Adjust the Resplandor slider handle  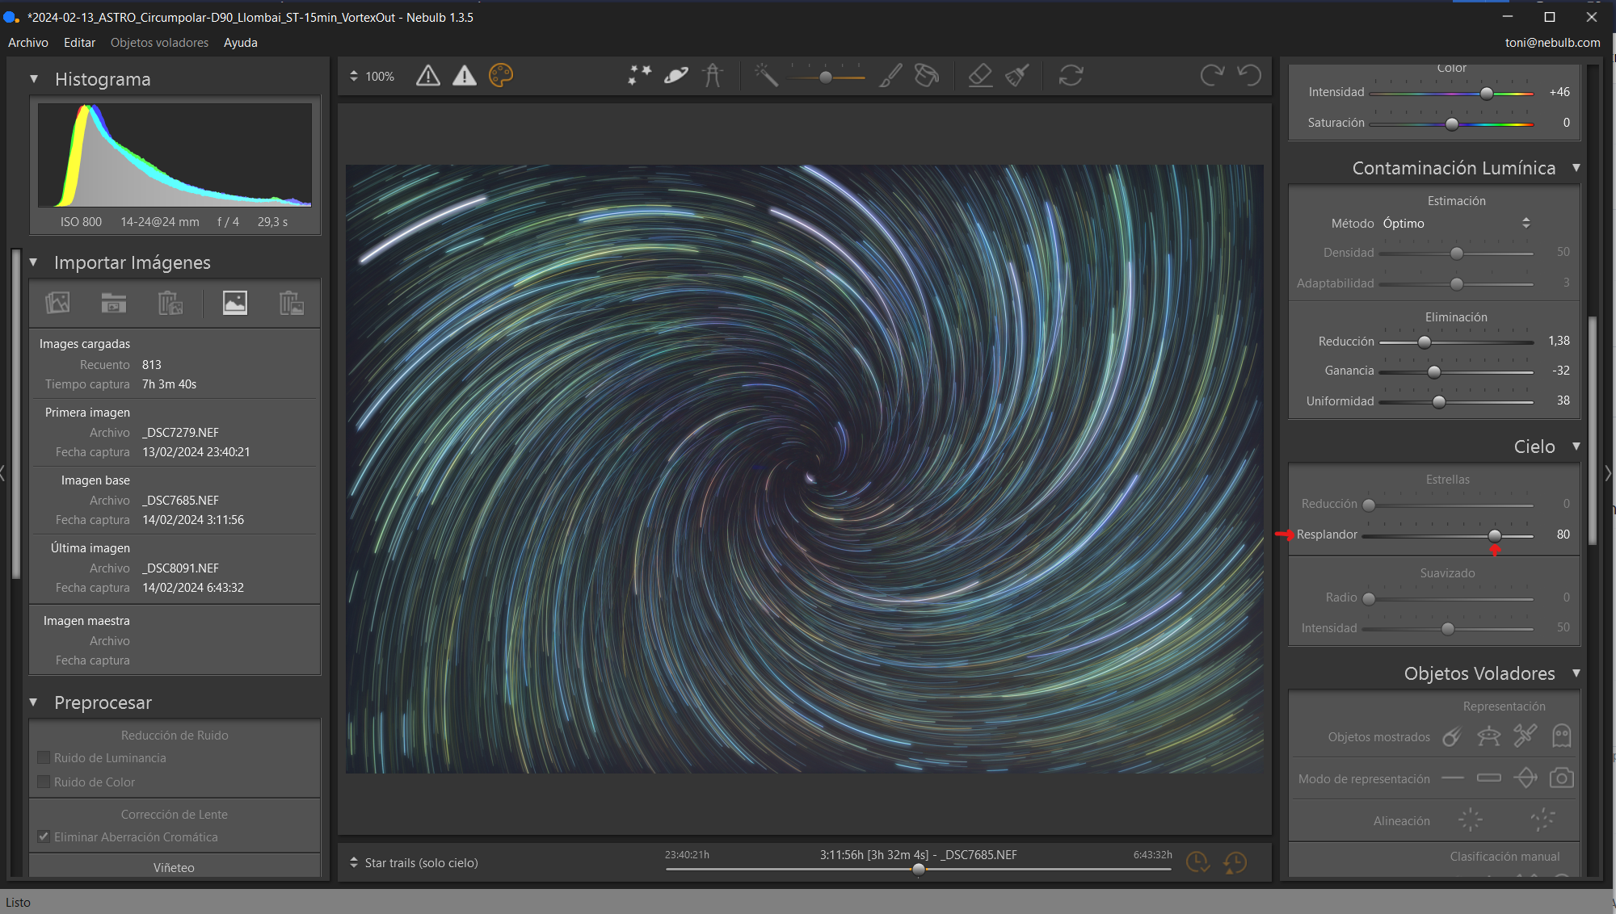tap(1495, 535)
